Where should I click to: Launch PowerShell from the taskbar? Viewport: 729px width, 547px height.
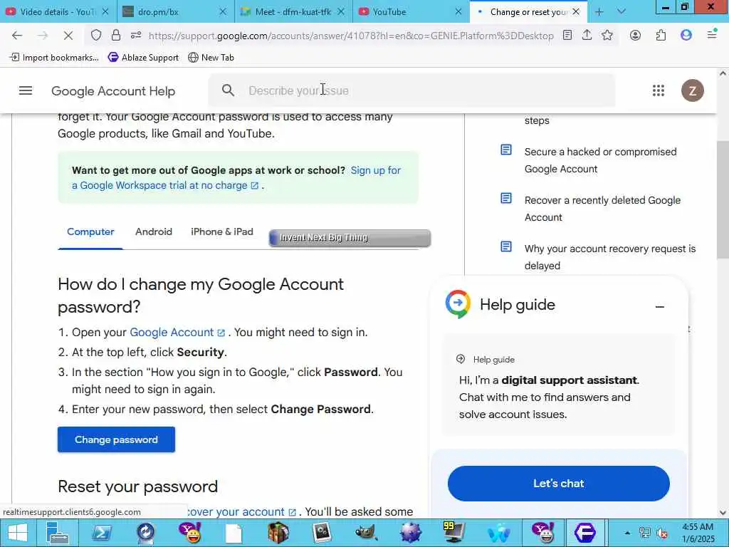click(101, 533)
